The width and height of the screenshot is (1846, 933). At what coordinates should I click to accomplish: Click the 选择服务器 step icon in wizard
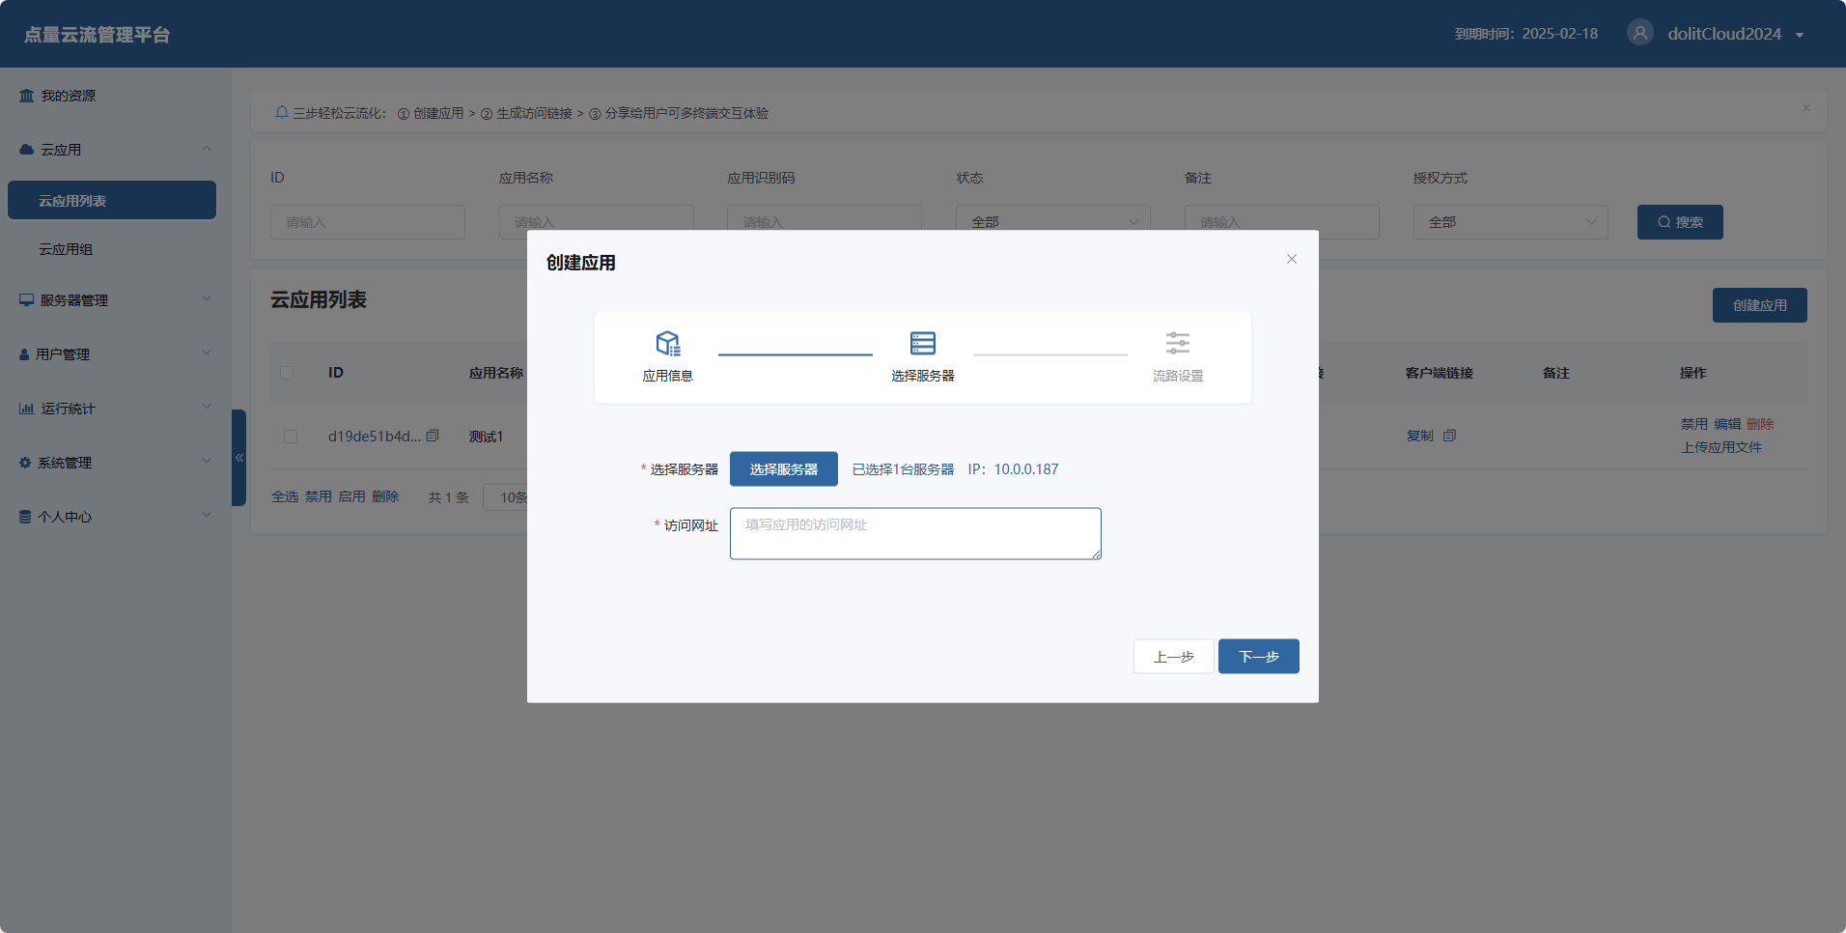click(x=922, y=344)
